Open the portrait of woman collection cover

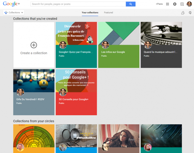coord(119,136)
